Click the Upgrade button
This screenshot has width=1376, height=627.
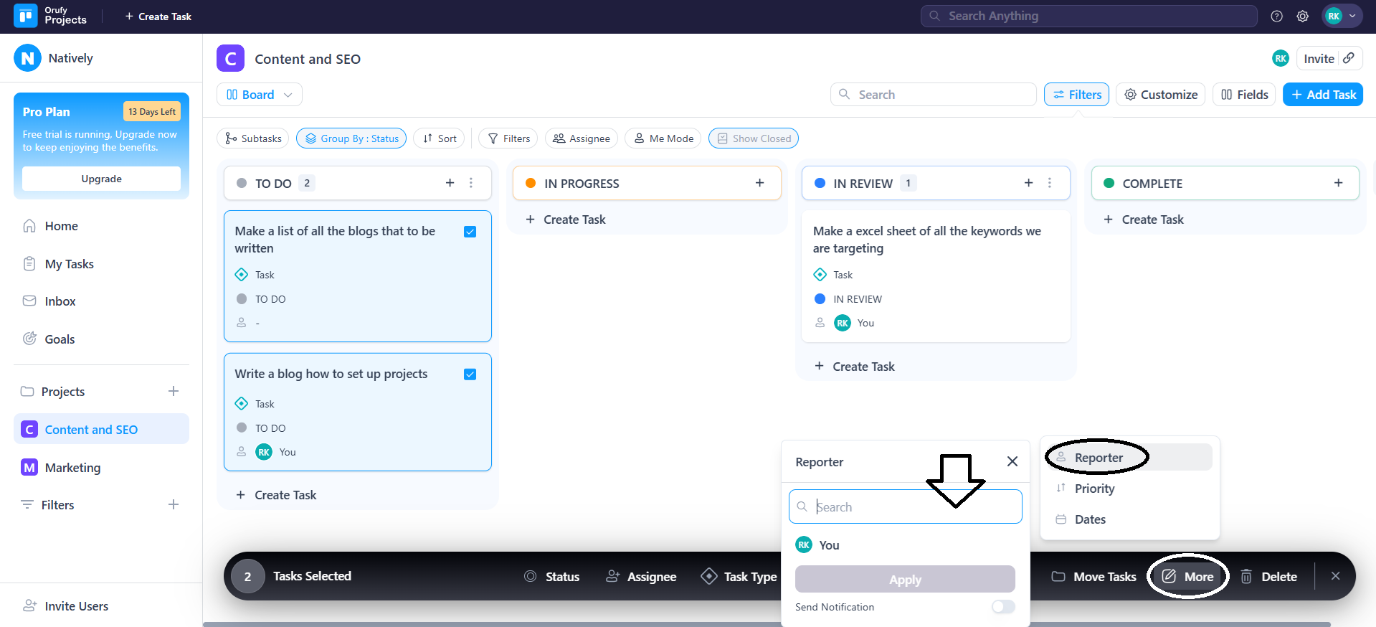(x=101, y=179)
